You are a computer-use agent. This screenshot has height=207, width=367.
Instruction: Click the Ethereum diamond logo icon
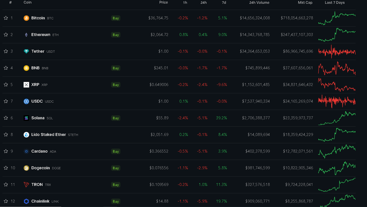coord(26,35)
